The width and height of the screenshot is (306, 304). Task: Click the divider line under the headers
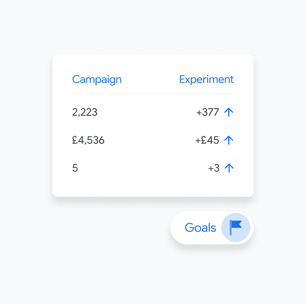[x=153, y=92]
